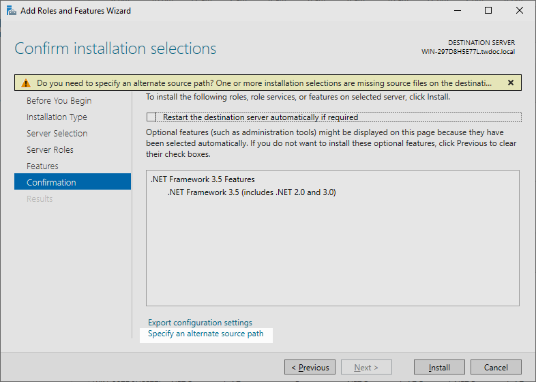Jump to the Server Selection step
Image resolution: width=536 pixels, height=382 pixels.
(x=57, y=134)
